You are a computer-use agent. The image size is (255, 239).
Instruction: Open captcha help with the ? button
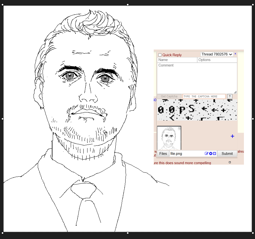(230, 96)
